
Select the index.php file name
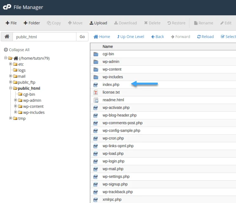(111, 85)
